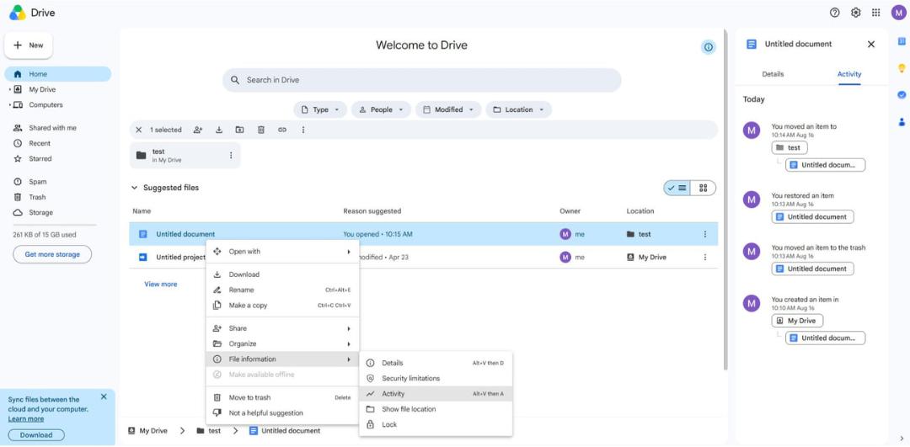Image resolution: width=910 pixels, height=447 pixels.
Task: Collapse the Suggested files section
Action: (x=134, y=188)
